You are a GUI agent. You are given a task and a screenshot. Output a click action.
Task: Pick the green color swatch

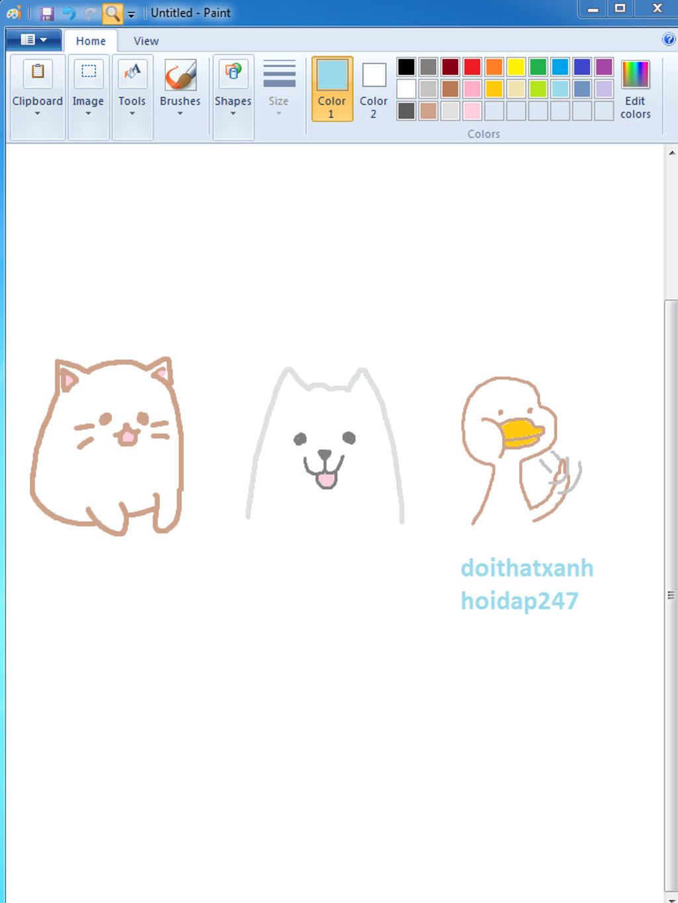pyautogui.click(x=538, y=67)
